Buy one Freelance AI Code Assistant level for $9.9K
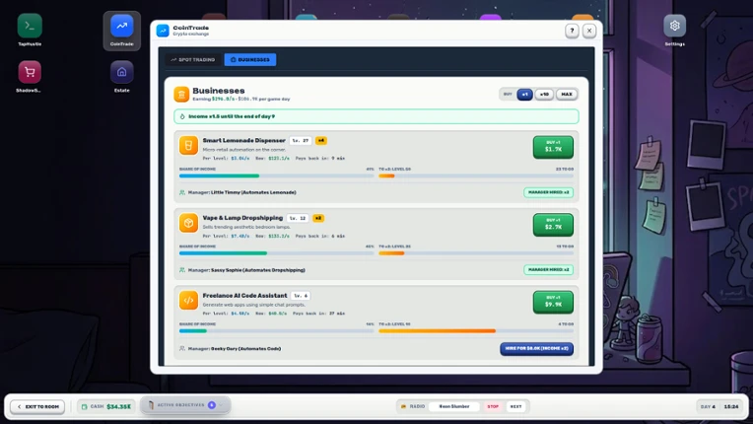The width and height of the screenshot is (753, 424). (x=553, y=302)
